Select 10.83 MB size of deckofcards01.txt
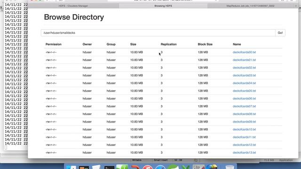The width and height of the screenshot is (301, 169). [136, 60]
